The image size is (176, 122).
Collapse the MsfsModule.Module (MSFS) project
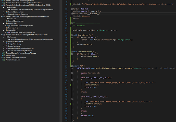click(1, 35)
